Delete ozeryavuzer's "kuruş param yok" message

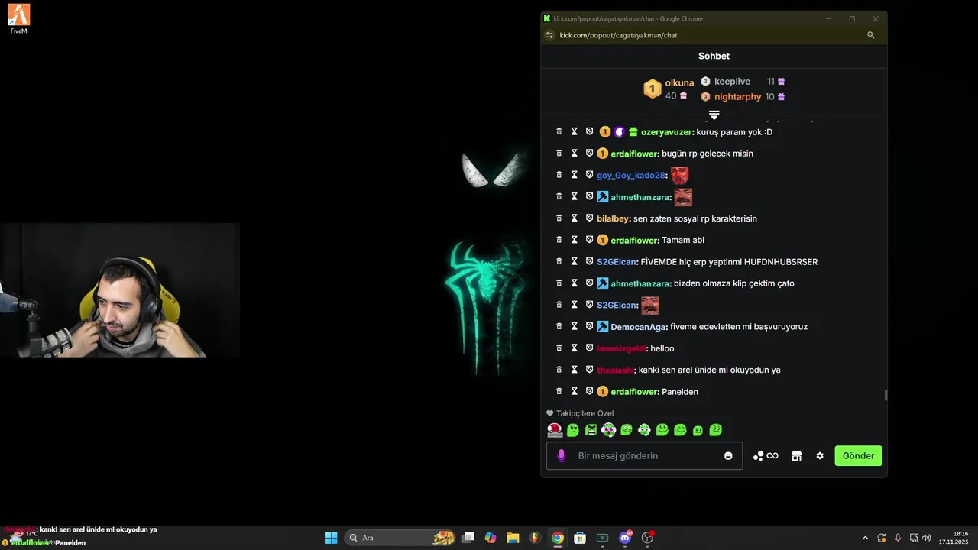(559, 132)
